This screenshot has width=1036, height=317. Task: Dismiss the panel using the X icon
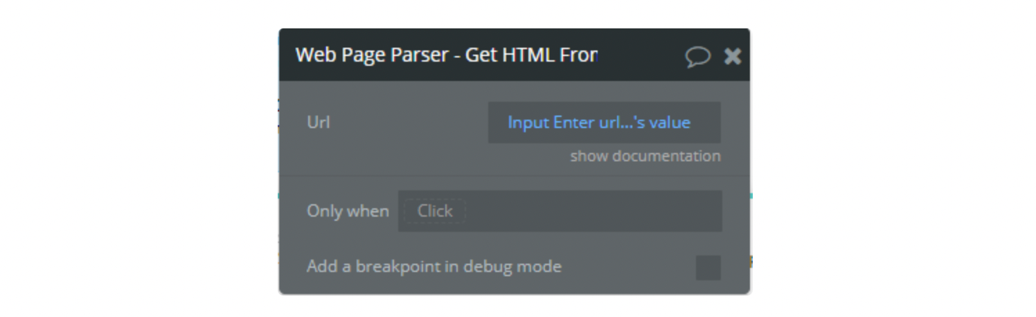click(x=733, y=56)
